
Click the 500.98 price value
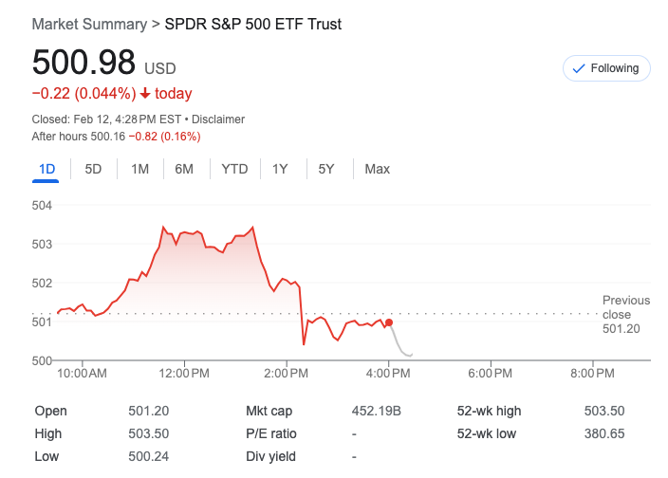83,63
